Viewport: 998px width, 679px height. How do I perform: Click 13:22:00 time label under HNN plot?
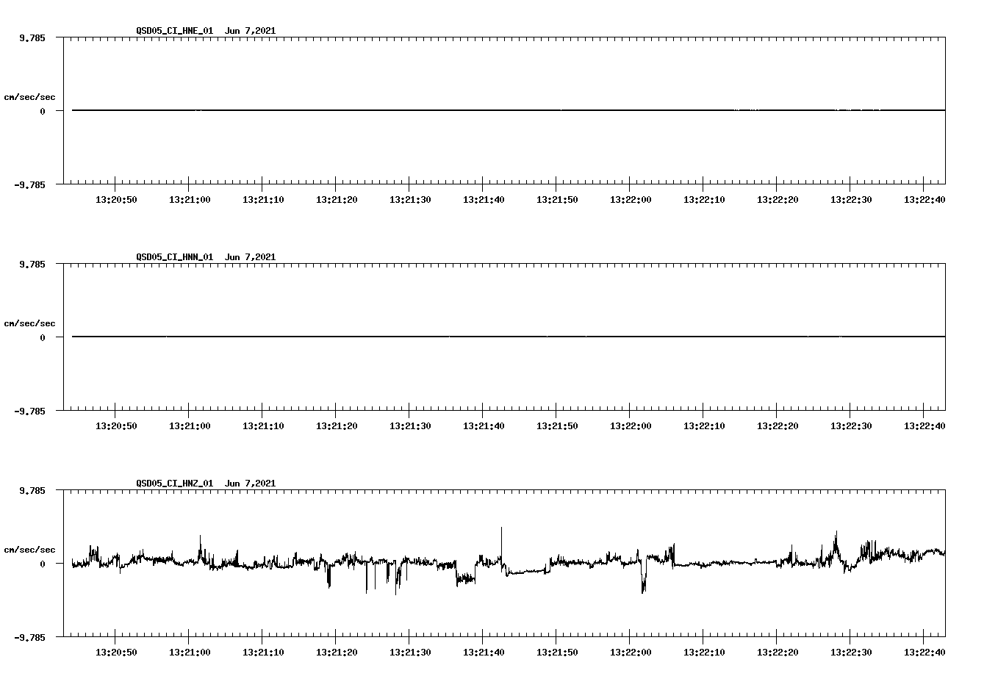[x=631, y=426]
